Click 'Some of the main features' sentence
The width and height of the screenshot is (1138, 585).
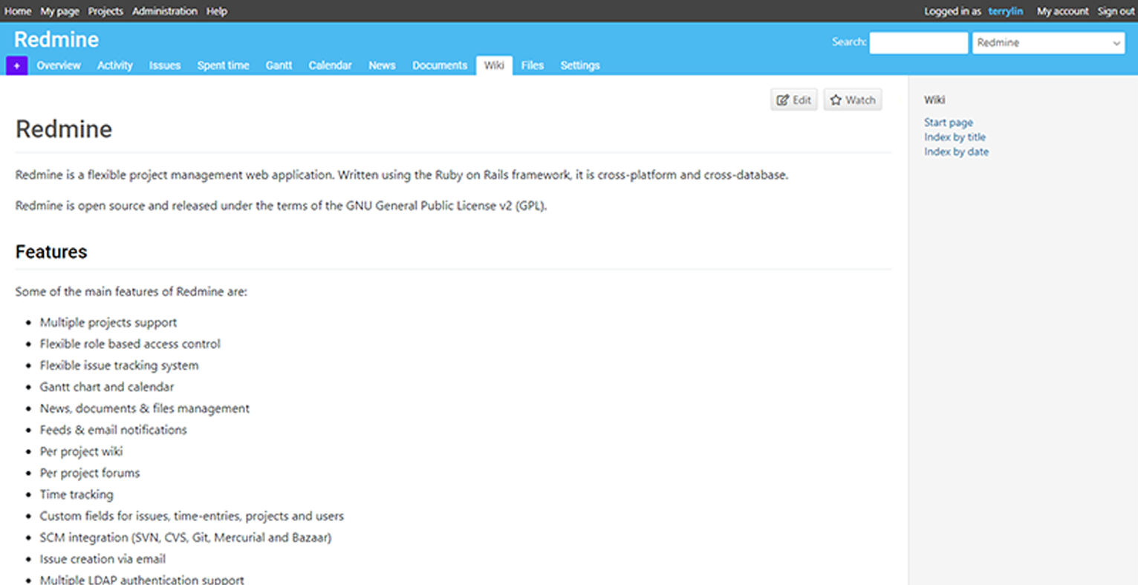131,292
